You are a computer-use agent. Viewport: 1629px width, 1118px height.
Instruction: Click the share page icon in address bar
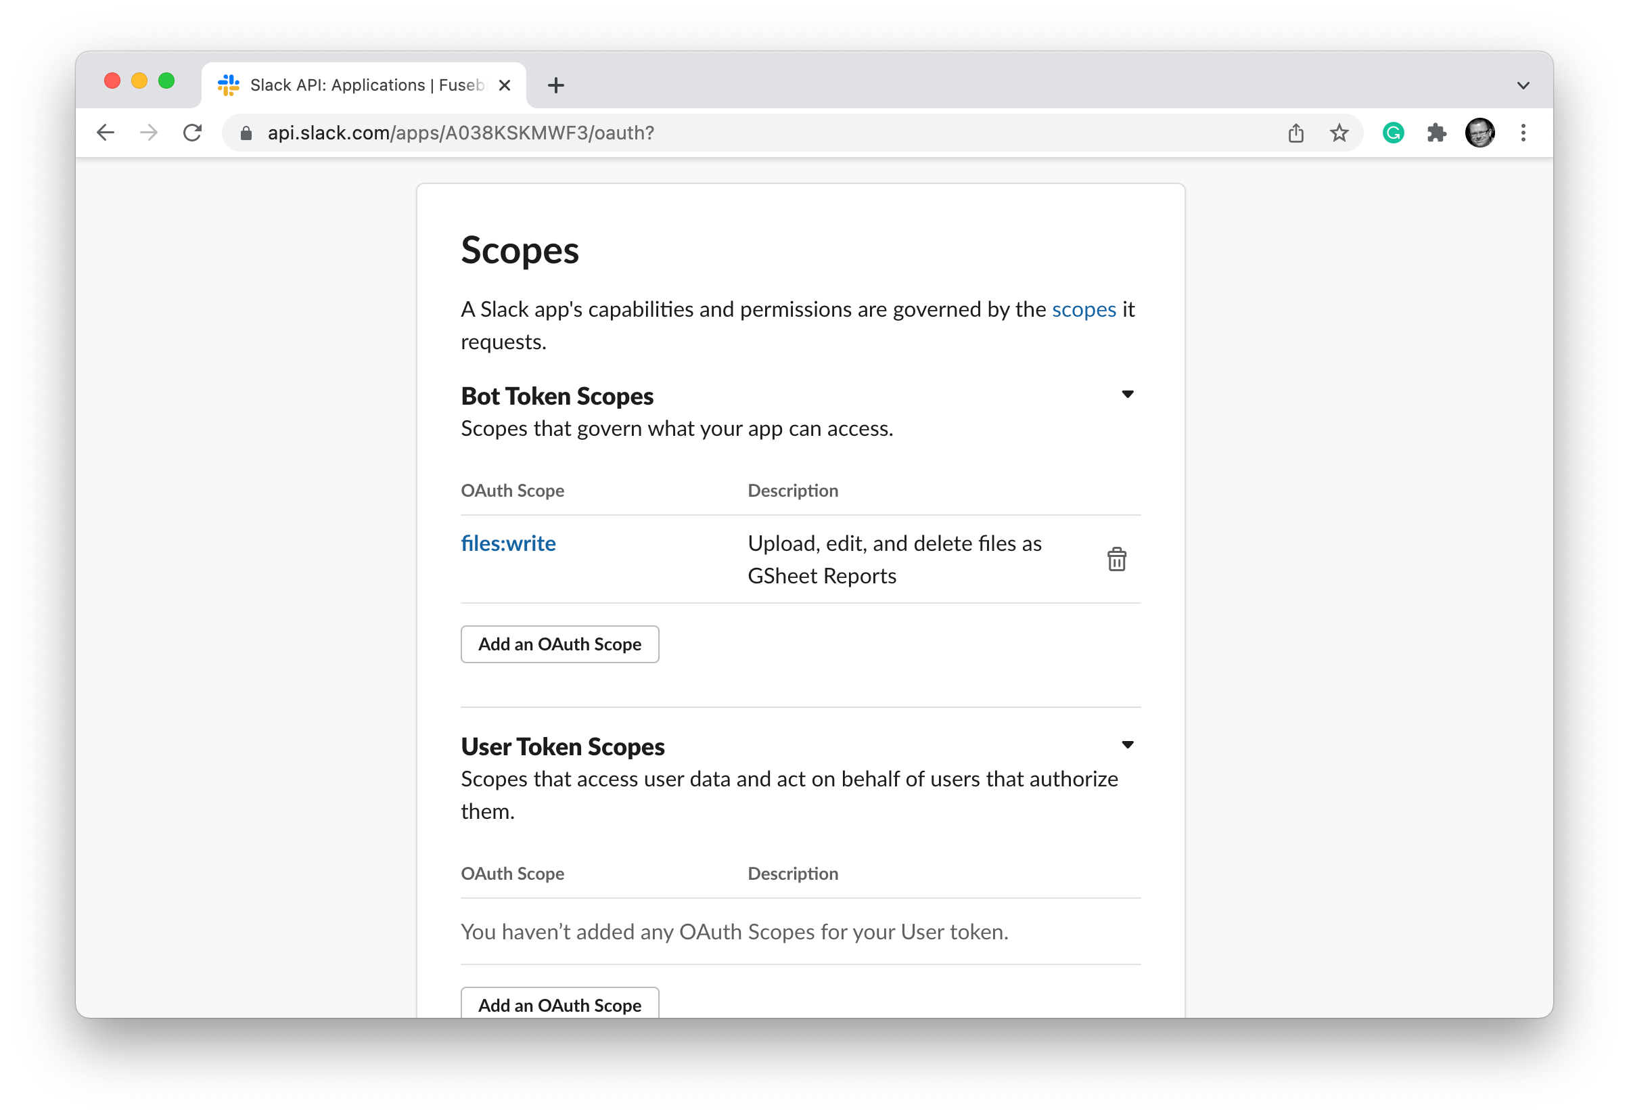pyautogui.click(x=1295, y=133)
